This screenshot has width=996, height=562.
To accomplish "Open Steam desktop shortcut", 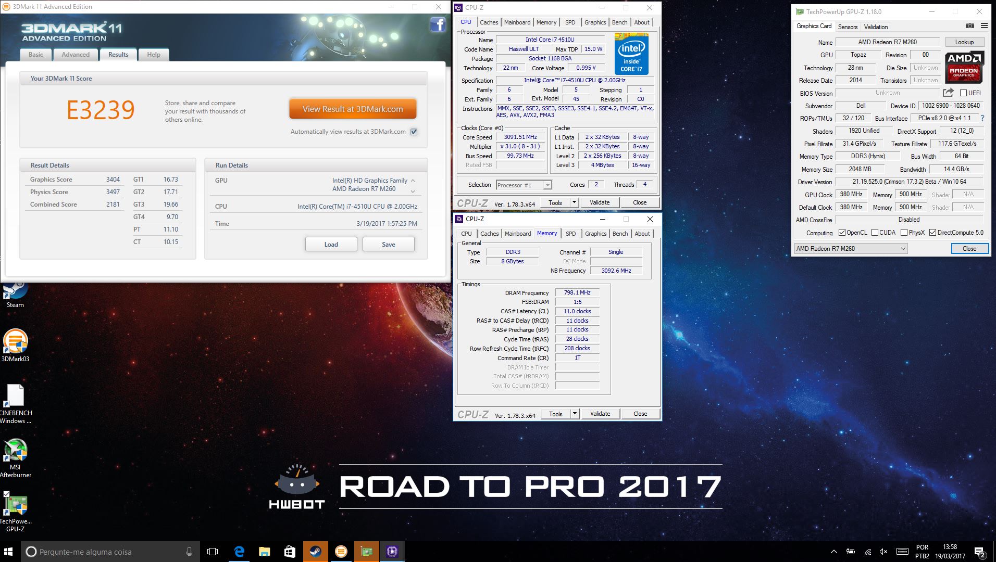I will (15, 296).
